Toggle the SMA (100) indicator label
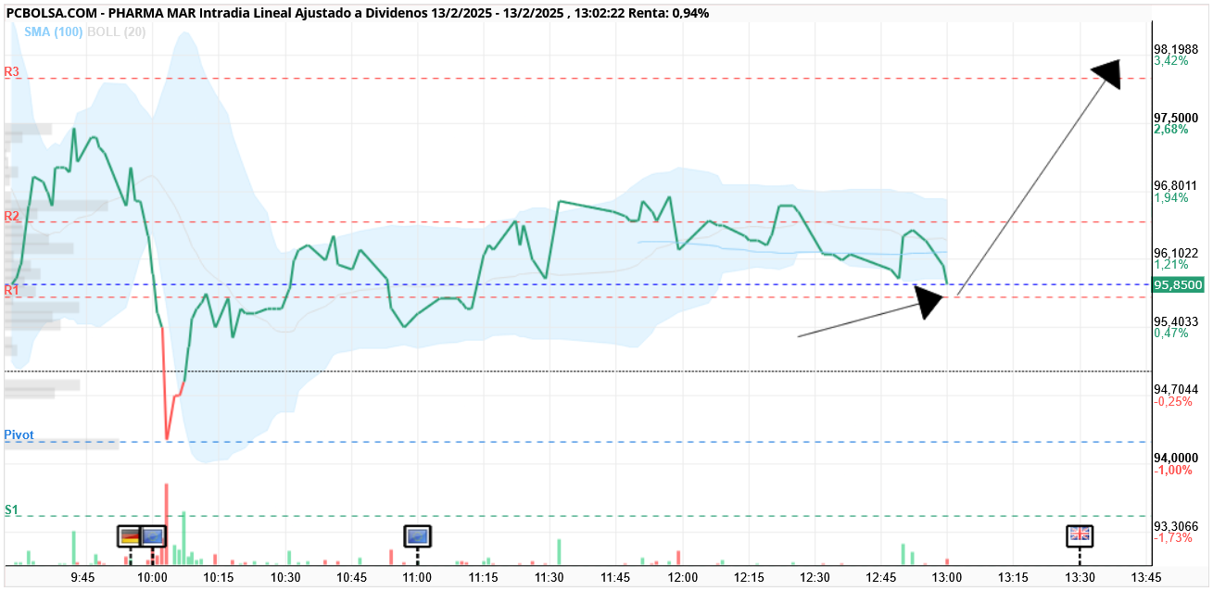Image resolution: width=1213 pixels, height=591 pixels. (x=55, y=31)
